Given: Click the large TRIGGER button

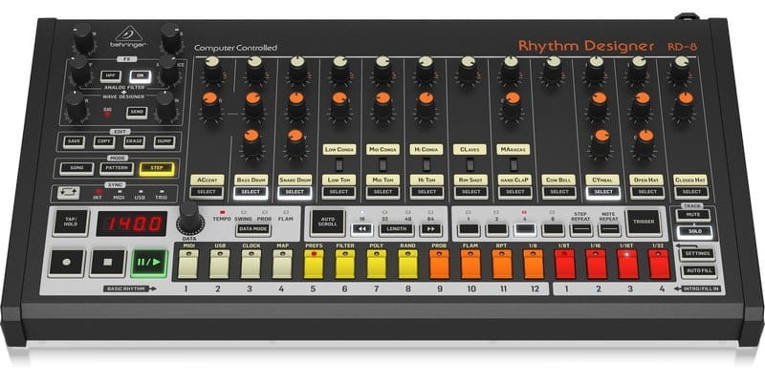Looking at the screenshot, I should pos(644,224).
